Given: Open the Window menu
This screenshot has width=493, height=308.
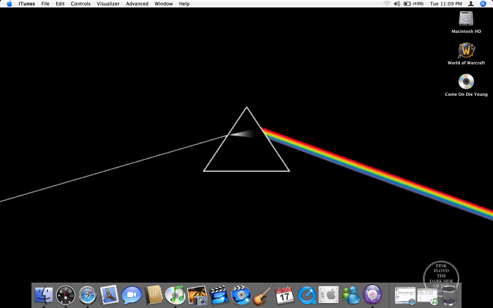Looking at the screenshot, I should (x=164, y=4).
